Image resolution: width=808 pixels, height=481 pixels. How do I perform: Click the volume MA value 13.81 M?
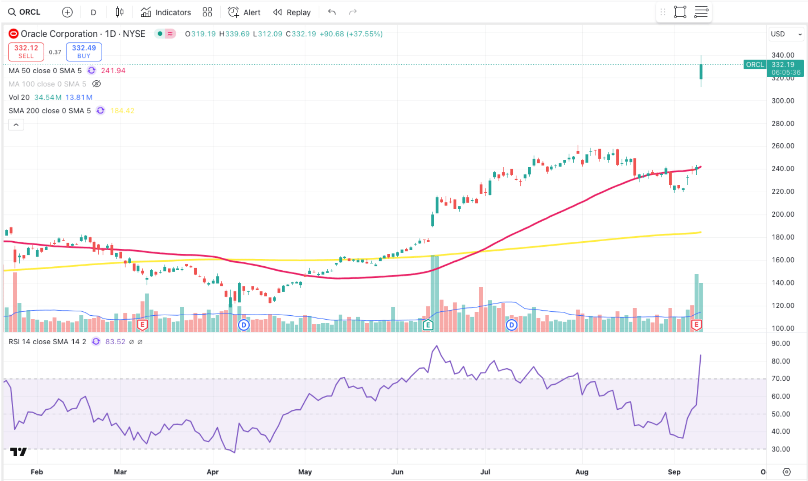tap(79, 97)
